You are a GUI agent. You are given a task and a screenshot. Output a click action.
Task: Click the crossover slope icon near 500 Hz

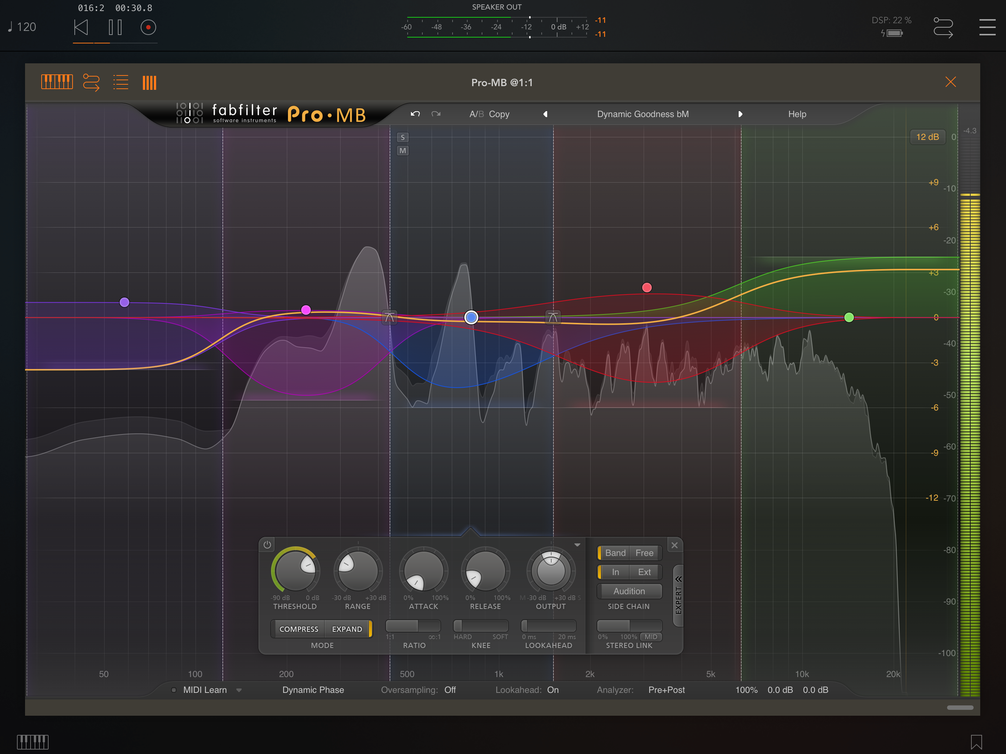coord(389,317)
